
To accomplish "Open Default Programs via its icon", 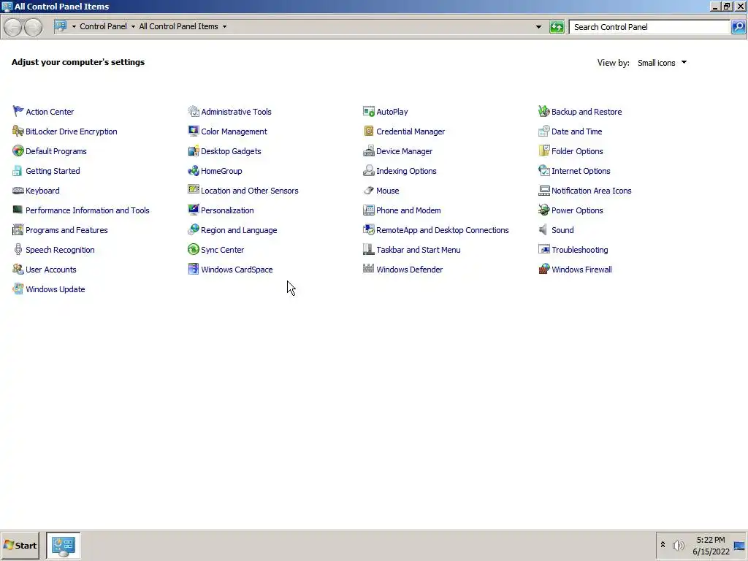I will pyautogui.click(x=18, y=150).
